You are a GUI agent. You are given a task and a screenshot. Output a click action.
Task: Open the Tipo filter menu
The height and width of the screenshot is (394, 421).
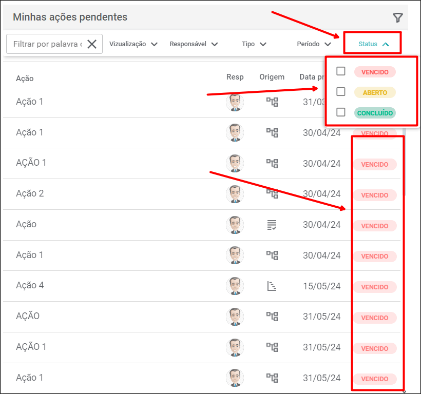pos(254,44)
